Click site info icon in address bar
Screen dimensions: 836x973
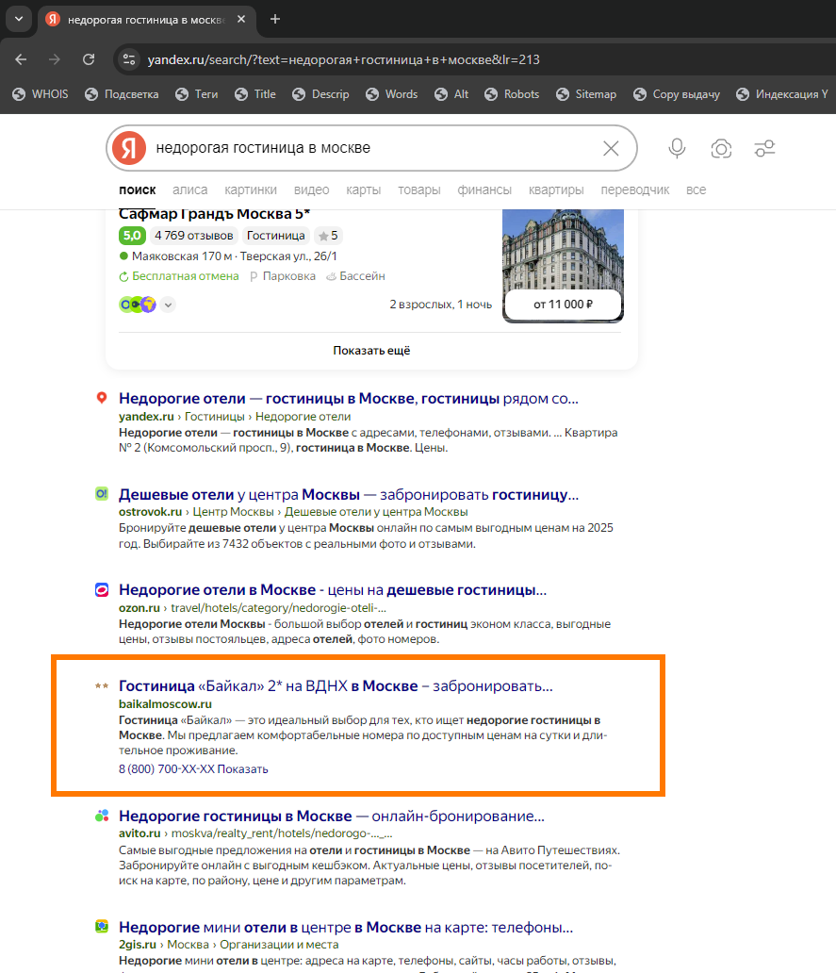129,59
